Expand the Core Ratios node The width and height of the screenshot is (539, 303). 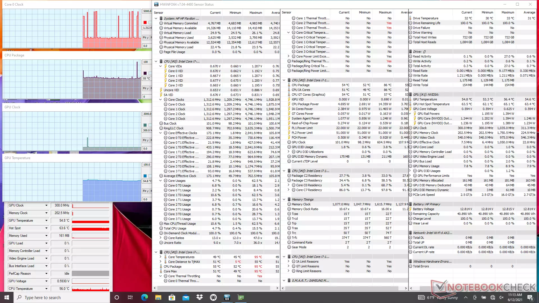tap(161, 238)
